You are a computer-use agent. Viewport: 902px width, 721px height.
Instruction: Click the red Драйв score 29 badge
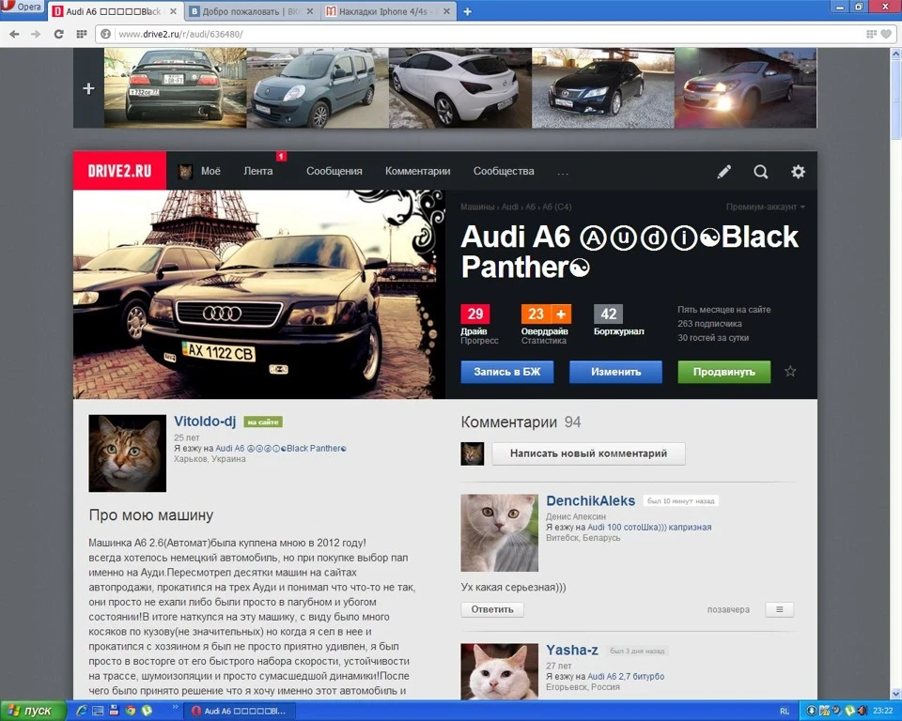[x=475, y=314]
